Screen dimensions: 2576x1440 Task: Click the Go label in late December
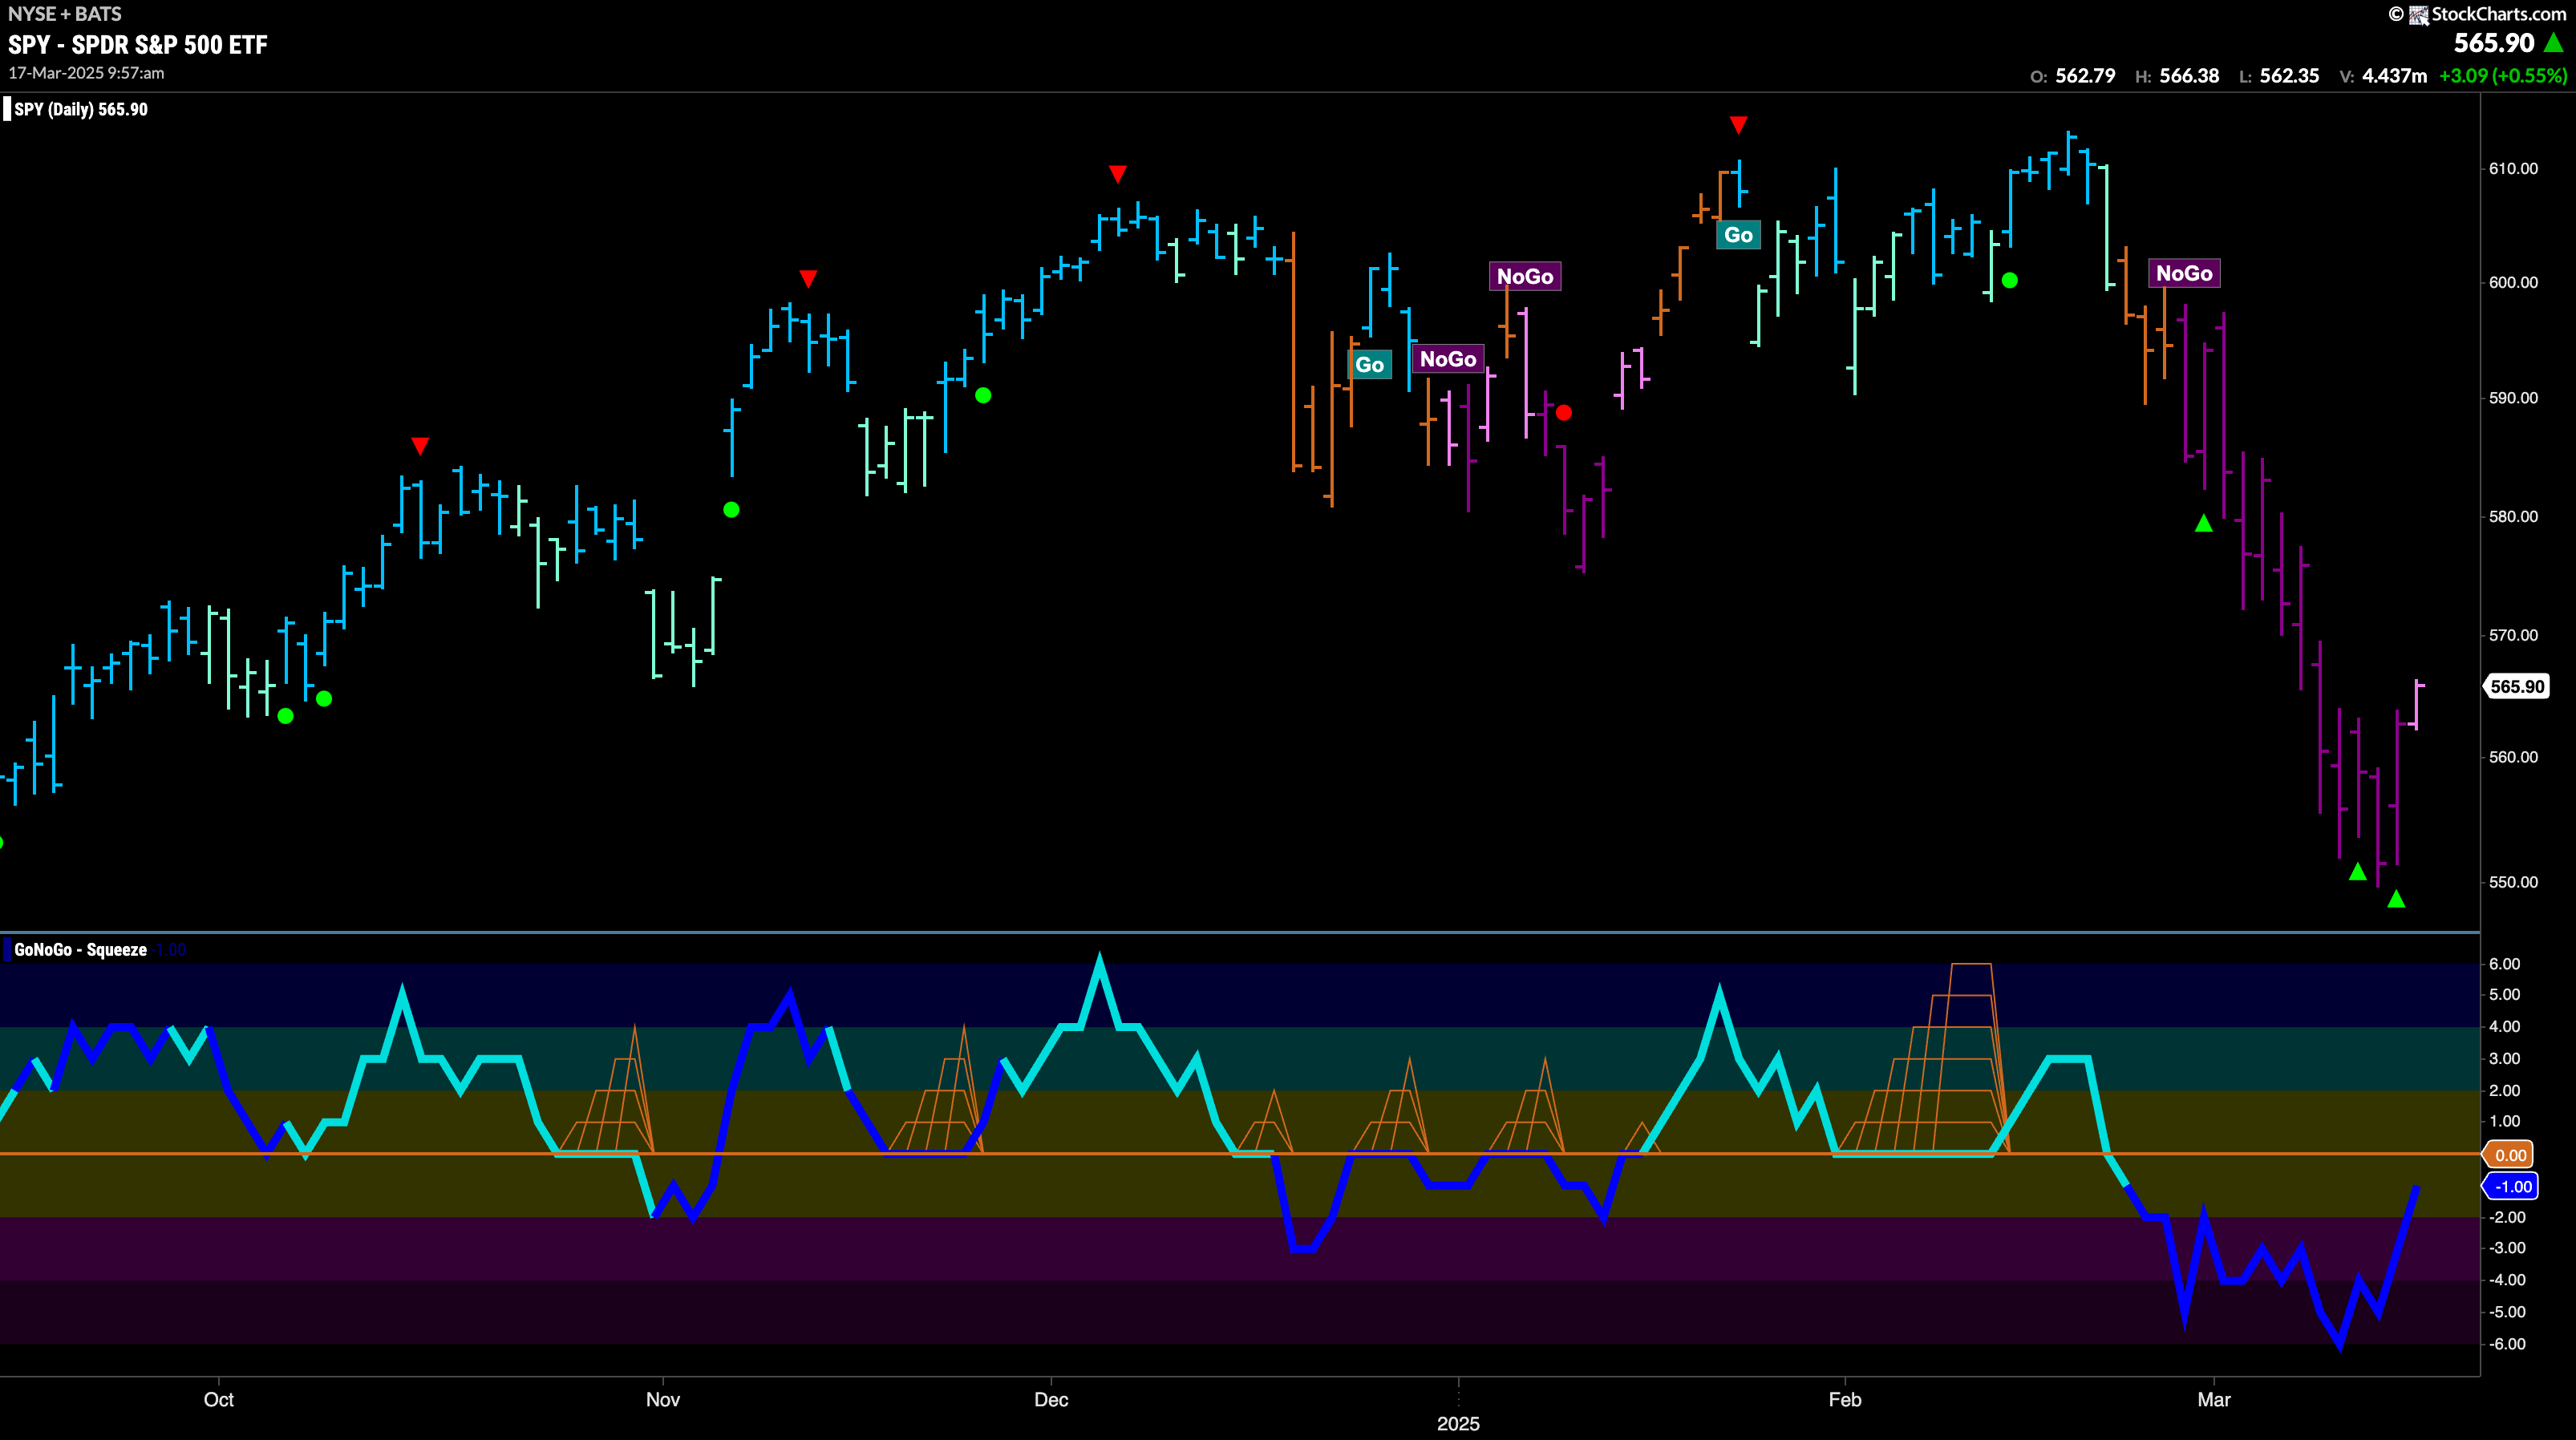[1370, 365]
